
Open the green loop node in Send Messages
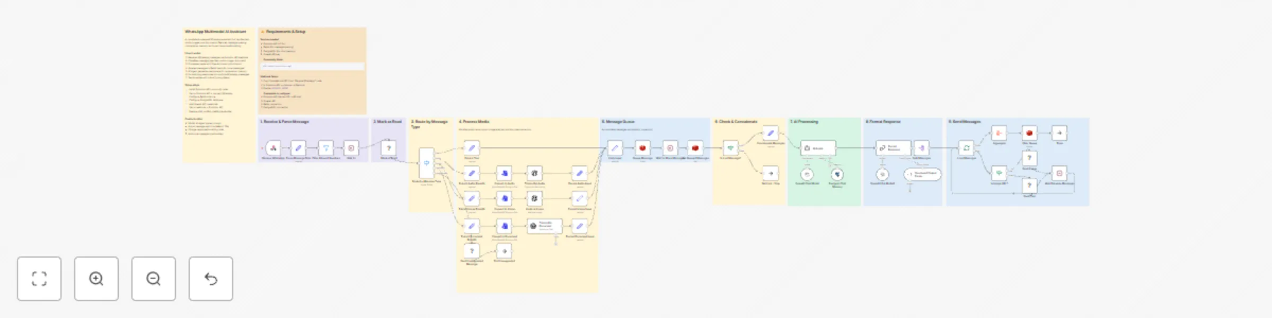pyautogui.click(x=966, y=148)
